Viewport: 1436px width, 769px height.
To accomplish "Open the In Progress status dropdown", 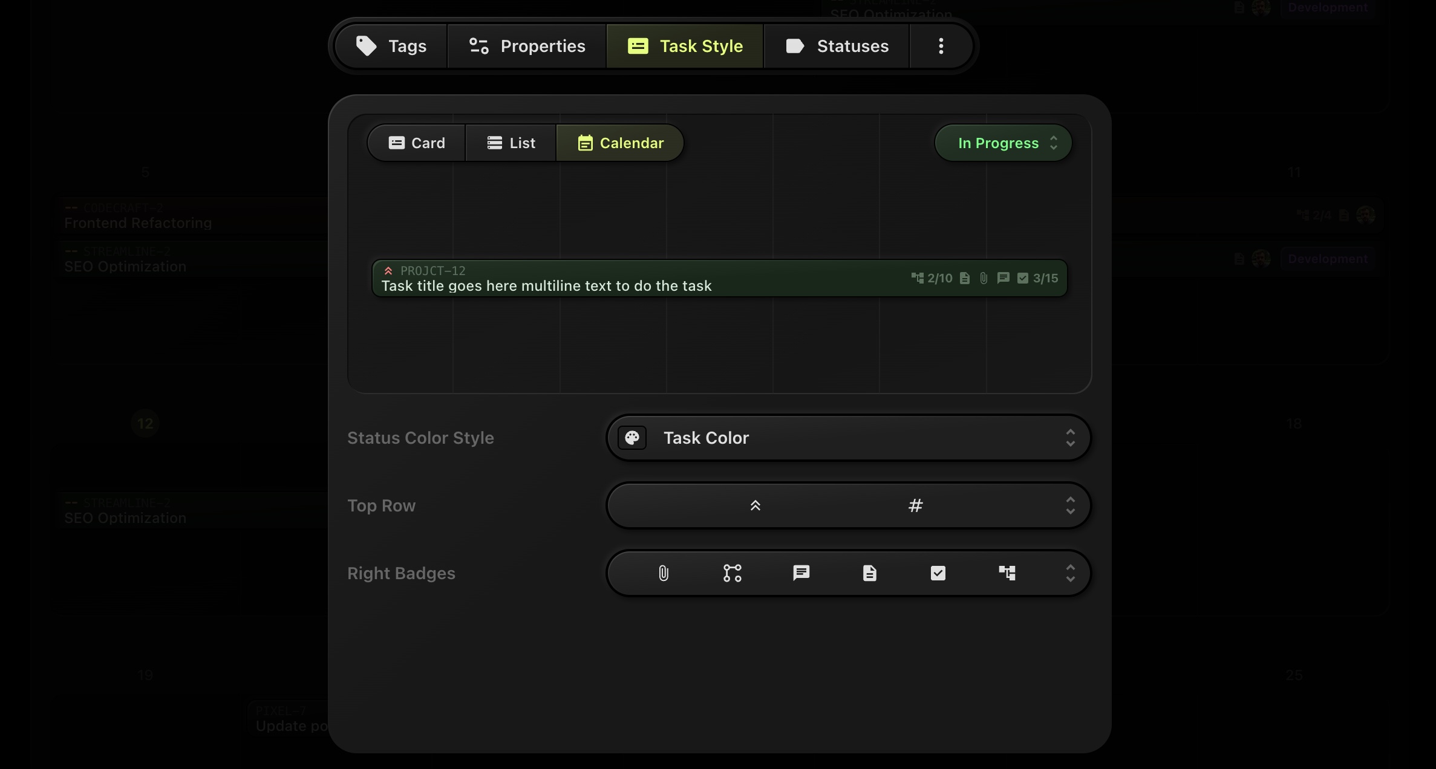I will pyautogui.click(x=1004, y=143).
